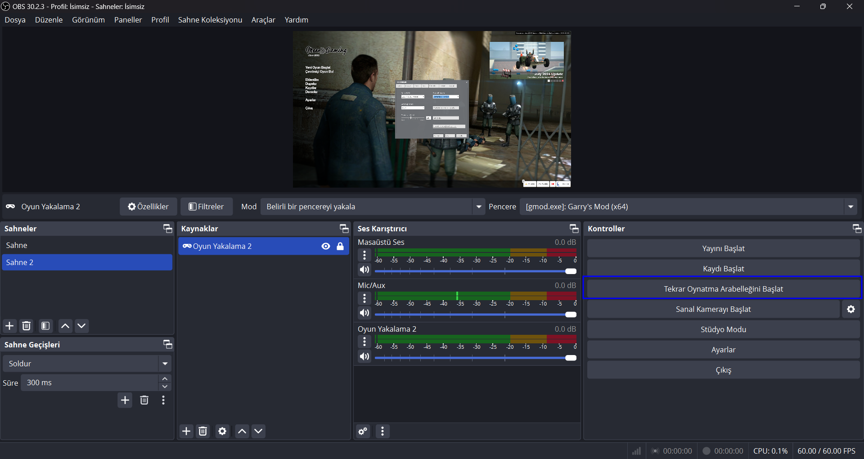The width and height of the screenshot is (864, 459).
Task: Open the Dosya menu
Action: [x=15, y=20]
